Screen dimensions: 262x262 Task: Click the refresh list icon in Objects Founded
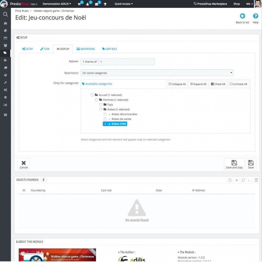243,180
